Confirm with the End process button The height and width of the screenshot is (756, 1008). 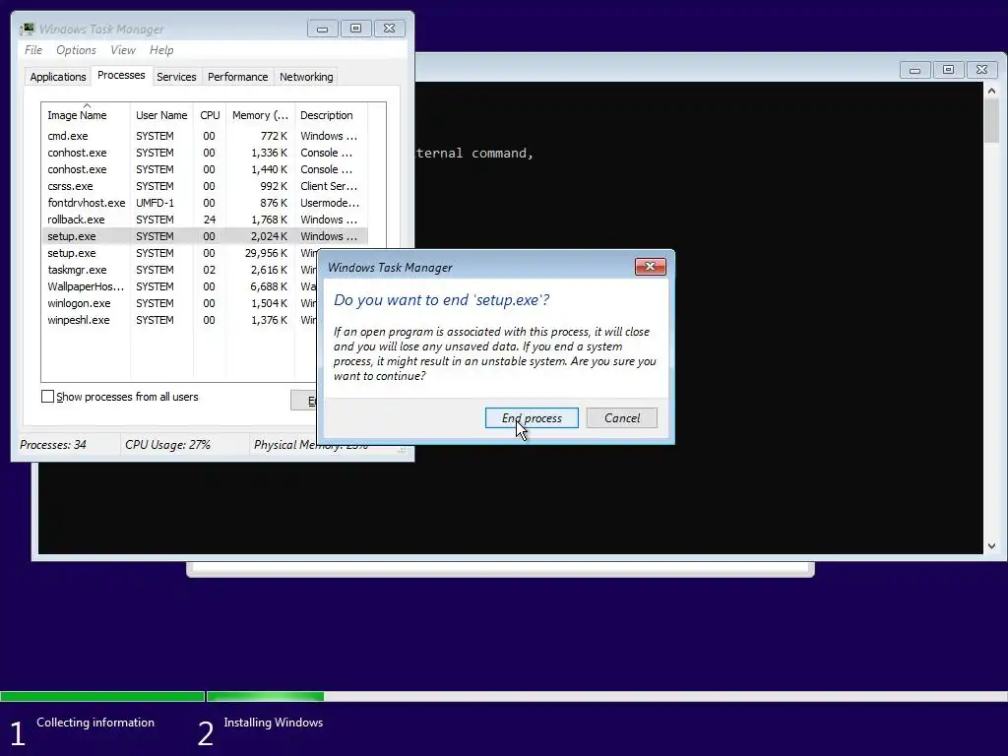pos(532,417)
